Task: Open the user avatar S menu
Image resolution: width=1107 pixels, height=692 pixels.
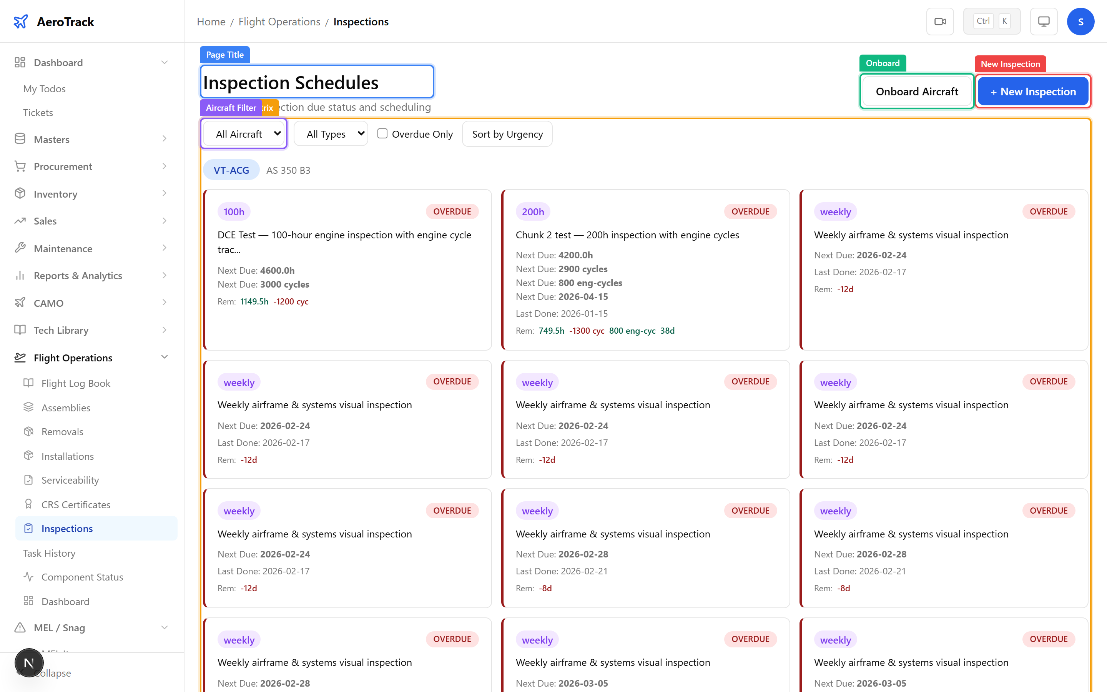Action: [x=1080, y=22]
